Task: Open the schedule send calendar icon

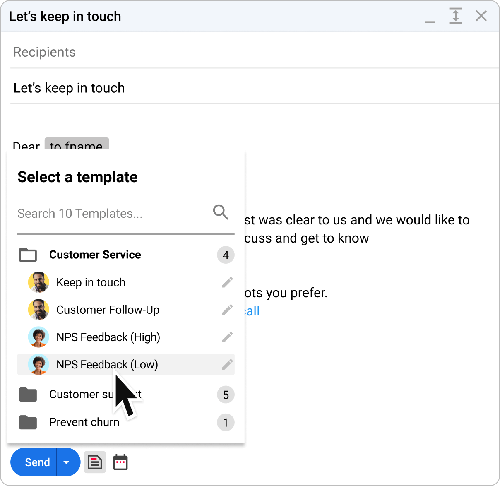Action: 120,462
